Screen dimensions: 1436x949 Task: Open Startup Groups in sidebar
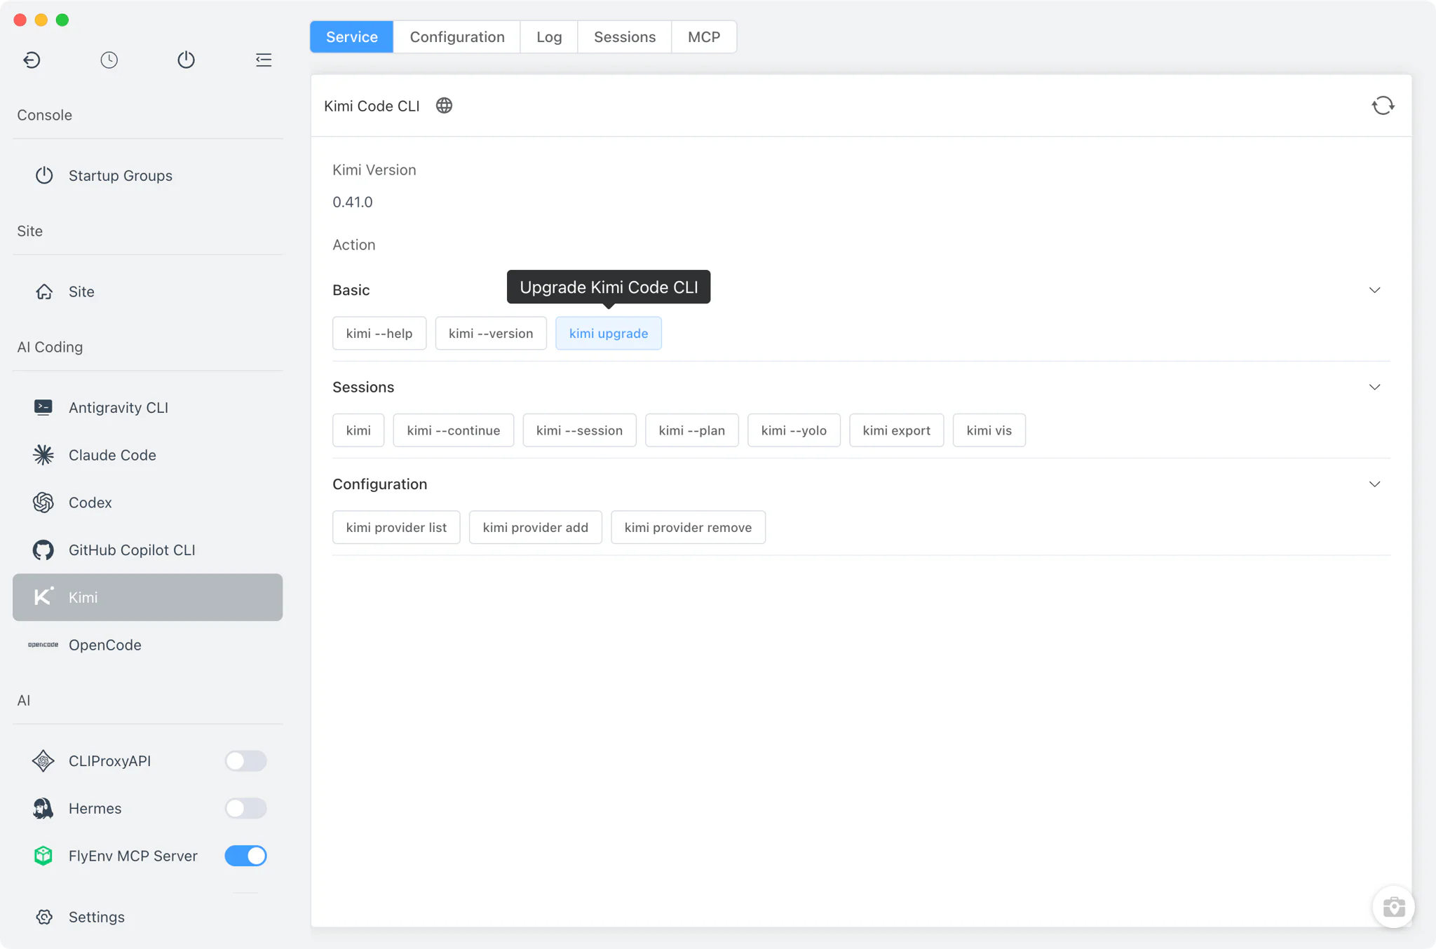pos(147,175)
